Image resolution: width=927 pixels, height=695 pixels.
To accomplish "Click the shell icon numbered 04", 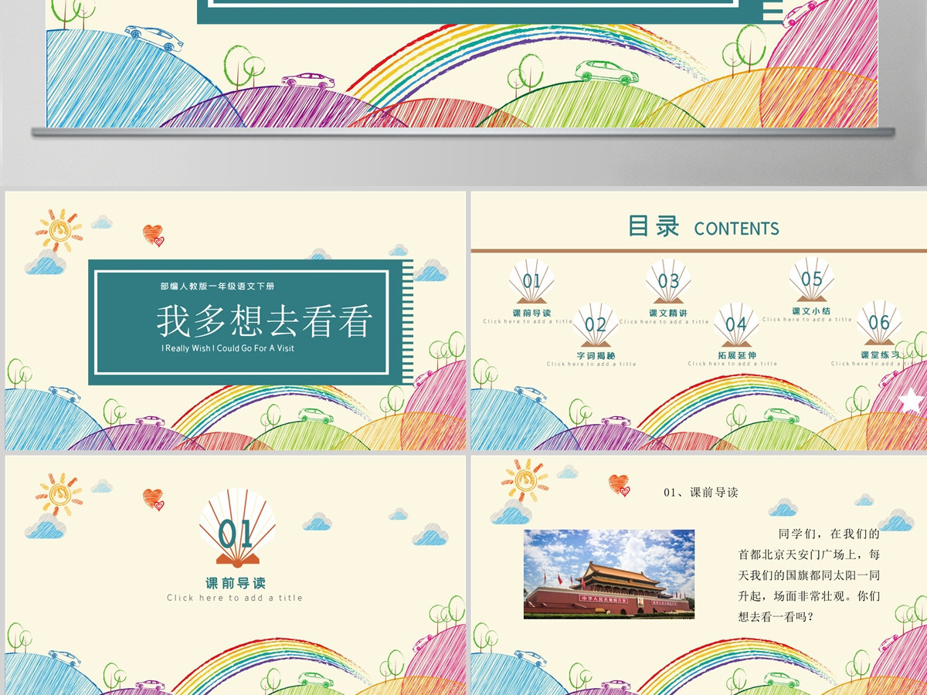I will tap(736, 324).
